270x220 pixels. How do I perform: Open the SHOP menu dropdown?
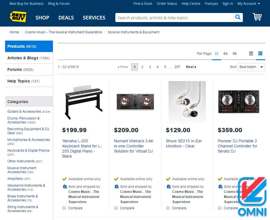point(42,18)
